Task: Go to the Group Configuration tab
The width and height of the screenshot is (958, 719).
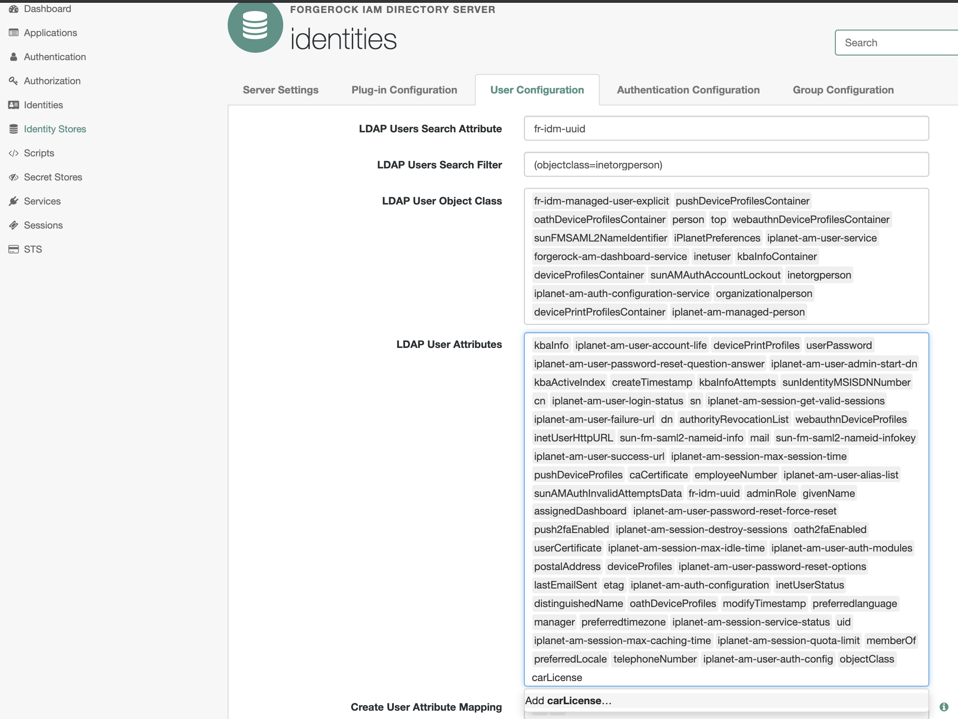Action: click(843, 90)
